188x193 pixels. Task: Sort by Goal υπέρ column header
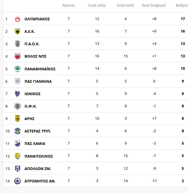tap(97, 5)
